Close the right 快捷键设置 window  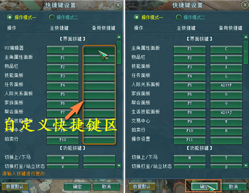[x=245, y=5]
